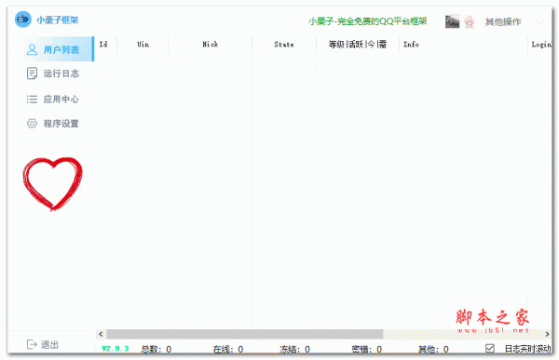This screenshot has height=360, width=559.
Task: Click the pink-haired avatar thumbnail
Action: (470, 21)
